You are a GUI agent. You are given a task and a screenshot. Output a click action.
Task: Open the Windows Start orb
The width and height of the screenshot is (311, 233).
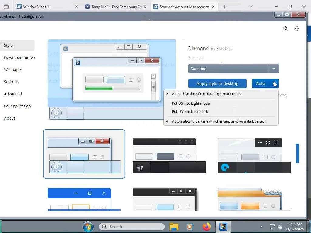click(x=88, y=226)
